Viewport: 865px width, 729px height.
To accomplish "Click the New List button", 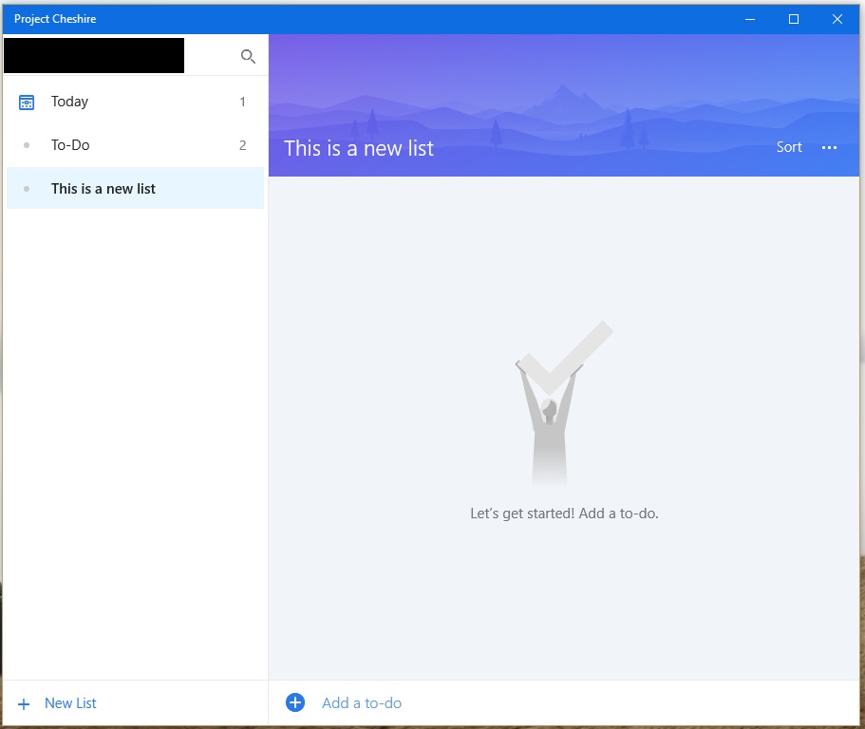I will (x=57, y=703).
